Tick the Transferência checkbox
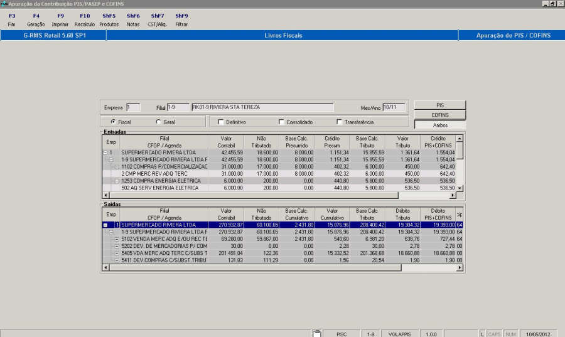This screenshot has height=337, width=565. point(340,122)
